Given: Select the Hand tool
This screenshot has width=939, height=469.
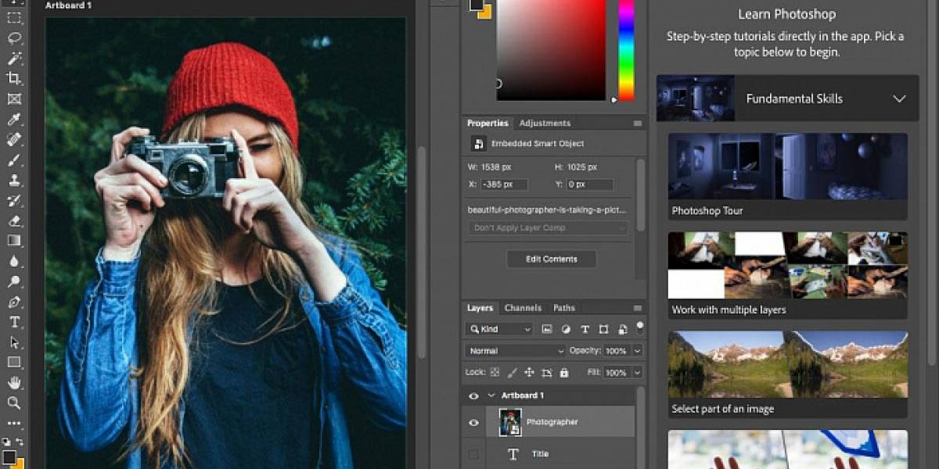Looking at the screenshot, I should coord(14,383).
